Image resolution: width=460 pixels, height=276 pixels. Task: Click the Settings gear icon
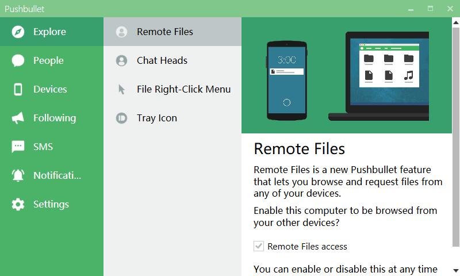click(x=18, y=204)
